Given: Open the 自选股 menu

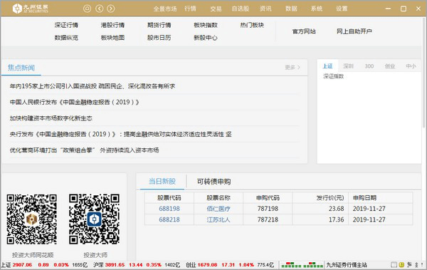Looking at the screenshot, I should click(x=241, y=9).
